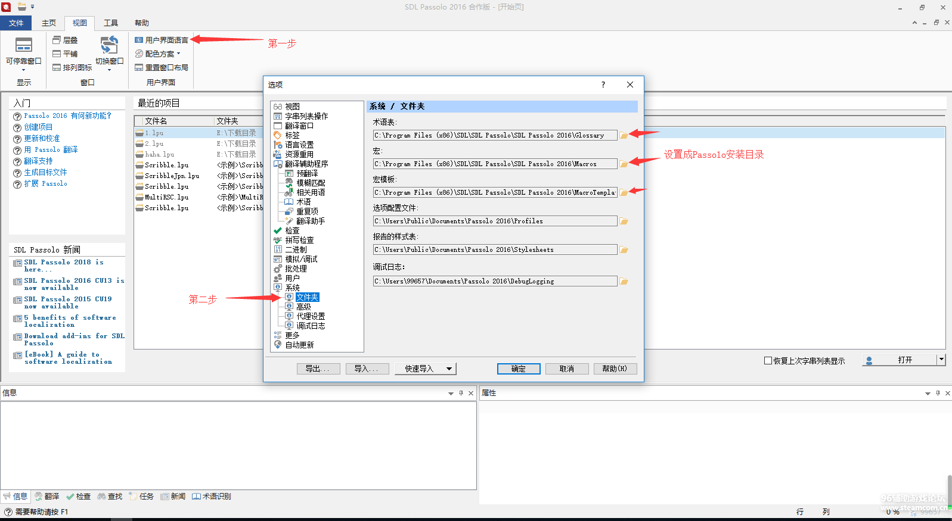Expand the quick import dropdown (快速导入)

tap(449, 369)
